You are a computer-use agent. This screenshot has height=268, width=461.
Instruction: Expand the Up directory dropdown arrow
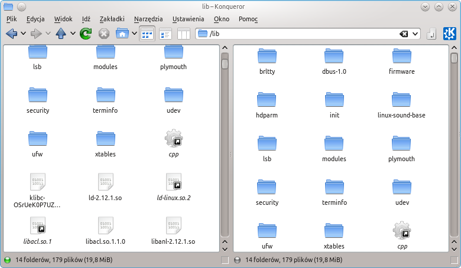[x=73, y=34]
